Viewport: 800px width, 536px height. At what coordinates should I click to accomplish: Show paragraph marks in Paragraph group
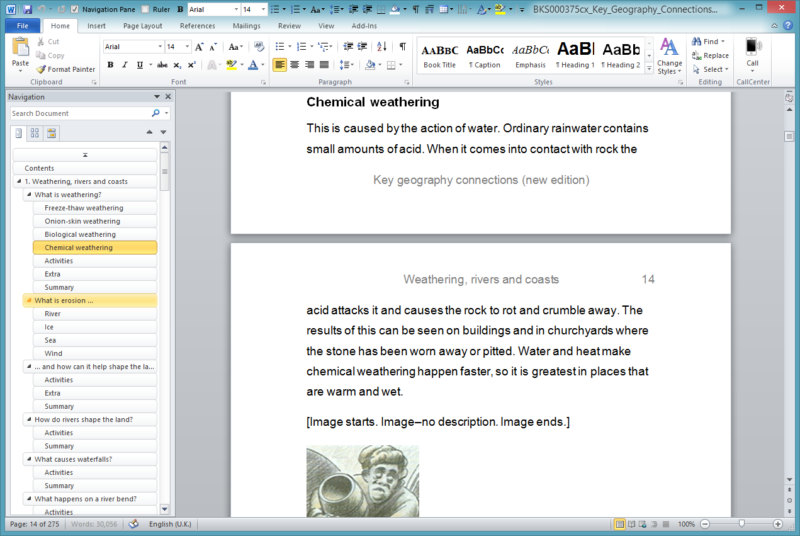coord(402,47)
